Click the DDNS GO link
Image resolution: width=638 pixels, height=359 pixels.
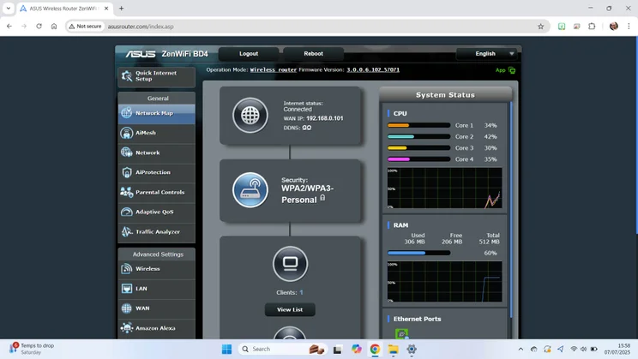coord(307,128)
